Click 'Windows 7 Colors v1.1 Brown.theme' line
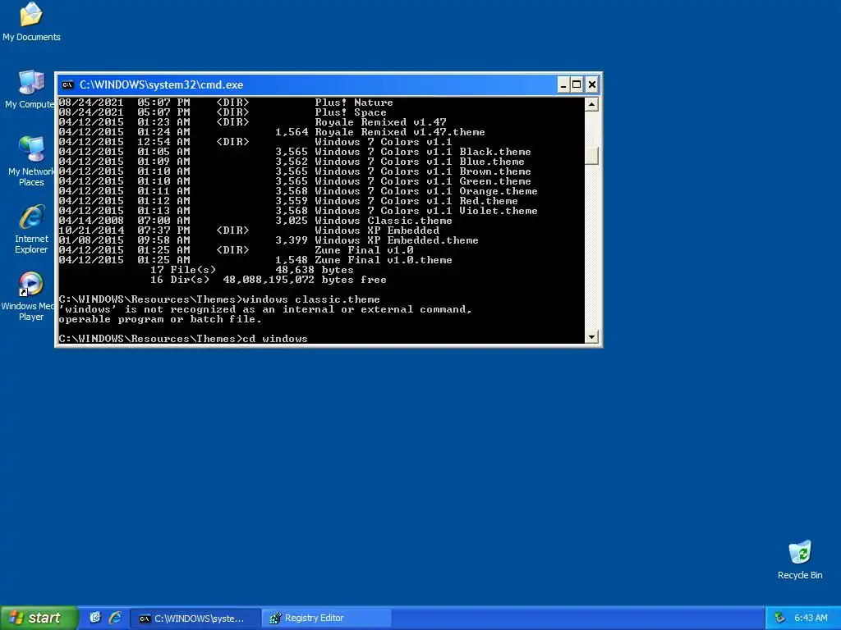This screenshot has height=630, width=841. (295, 171)
